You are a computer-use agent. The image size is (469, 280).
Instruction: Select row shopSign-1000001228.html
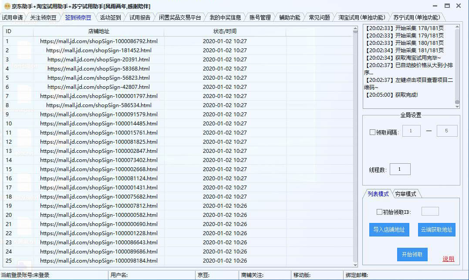click(x=178, y=233)
